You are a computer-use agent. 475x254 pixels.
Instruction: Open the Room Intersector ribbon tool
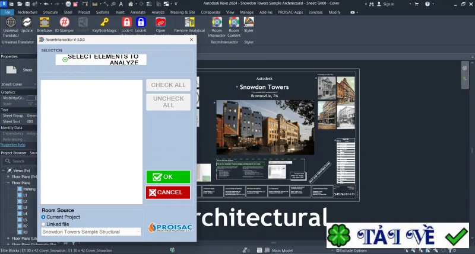click(217, 27)
